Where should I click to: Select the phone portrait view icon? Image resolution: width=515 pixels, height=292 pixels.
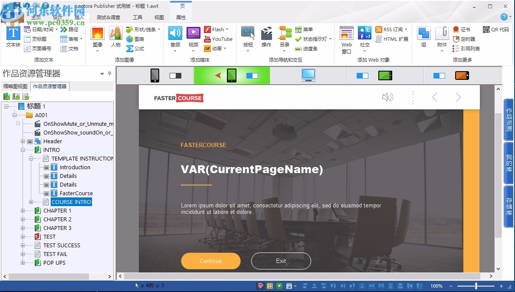click(155, 75)
